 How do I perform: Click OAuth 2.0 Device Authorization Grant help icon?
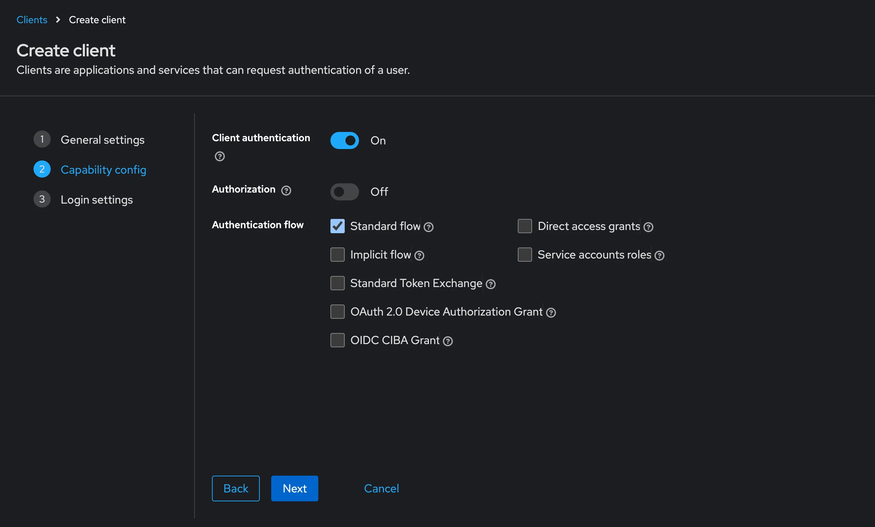551,313
